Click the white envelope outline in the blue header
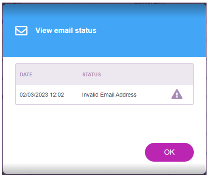Viewport: 208px width, 176px height. 21,31
